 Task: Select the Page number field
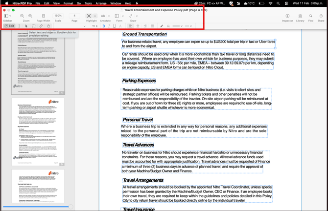[74, 16]
